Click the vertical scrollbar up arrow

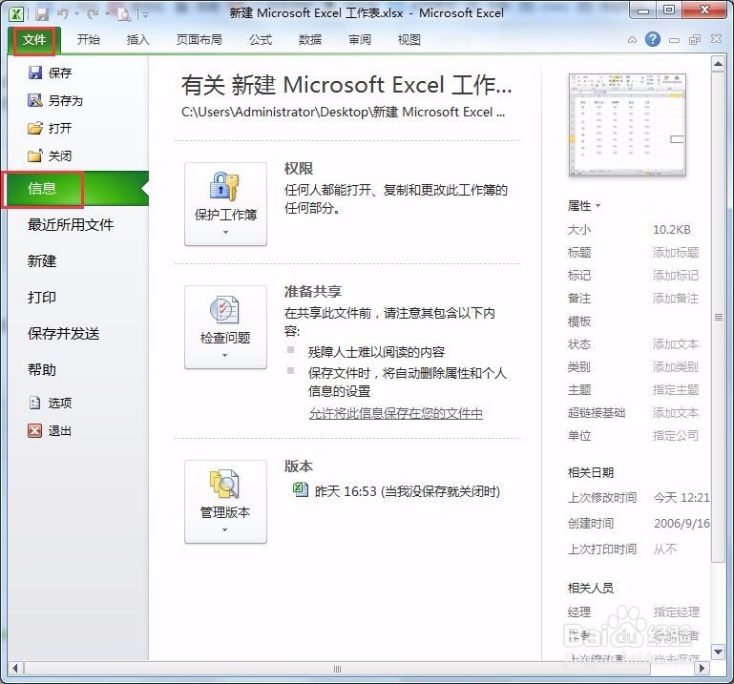pyautogui.click(x=718, y=64)
